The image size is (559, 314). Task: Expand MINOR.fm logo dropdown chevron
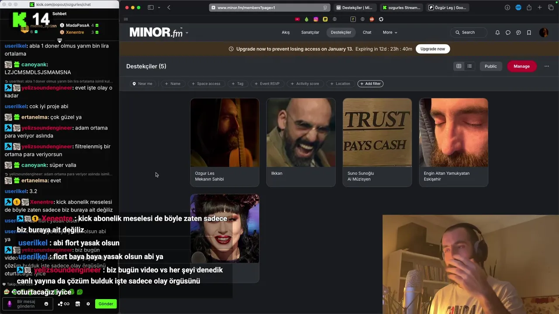point(187,33)
